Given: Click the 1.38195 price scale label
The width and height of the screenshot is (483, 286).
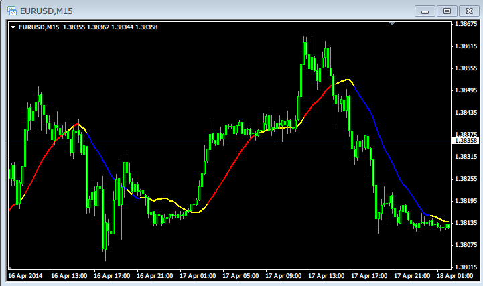Looking at the screenshot, I should coord(466,201).
